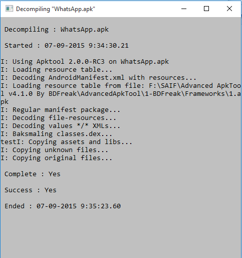Click the 'Regular manifest package...' line

pos(61,110)
